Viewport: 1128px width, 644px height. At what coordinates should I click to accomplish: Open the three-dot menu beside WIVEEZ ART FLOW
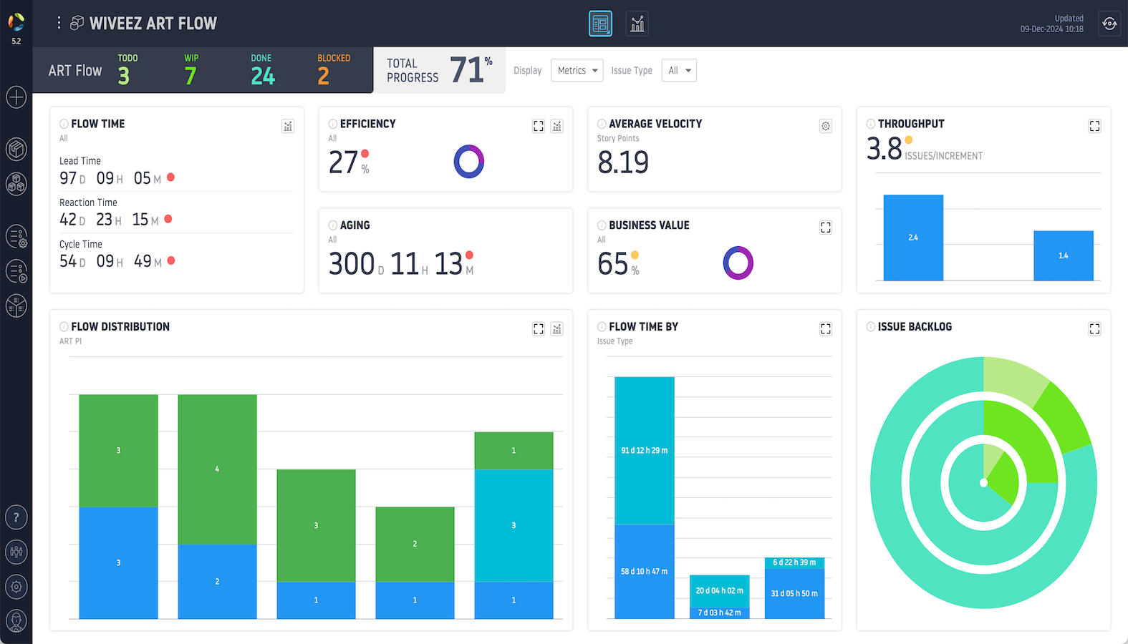[59, 23]
